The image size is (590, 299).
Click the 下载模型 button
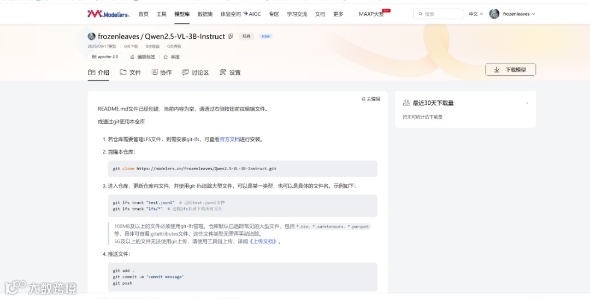[x=510, y=69]
